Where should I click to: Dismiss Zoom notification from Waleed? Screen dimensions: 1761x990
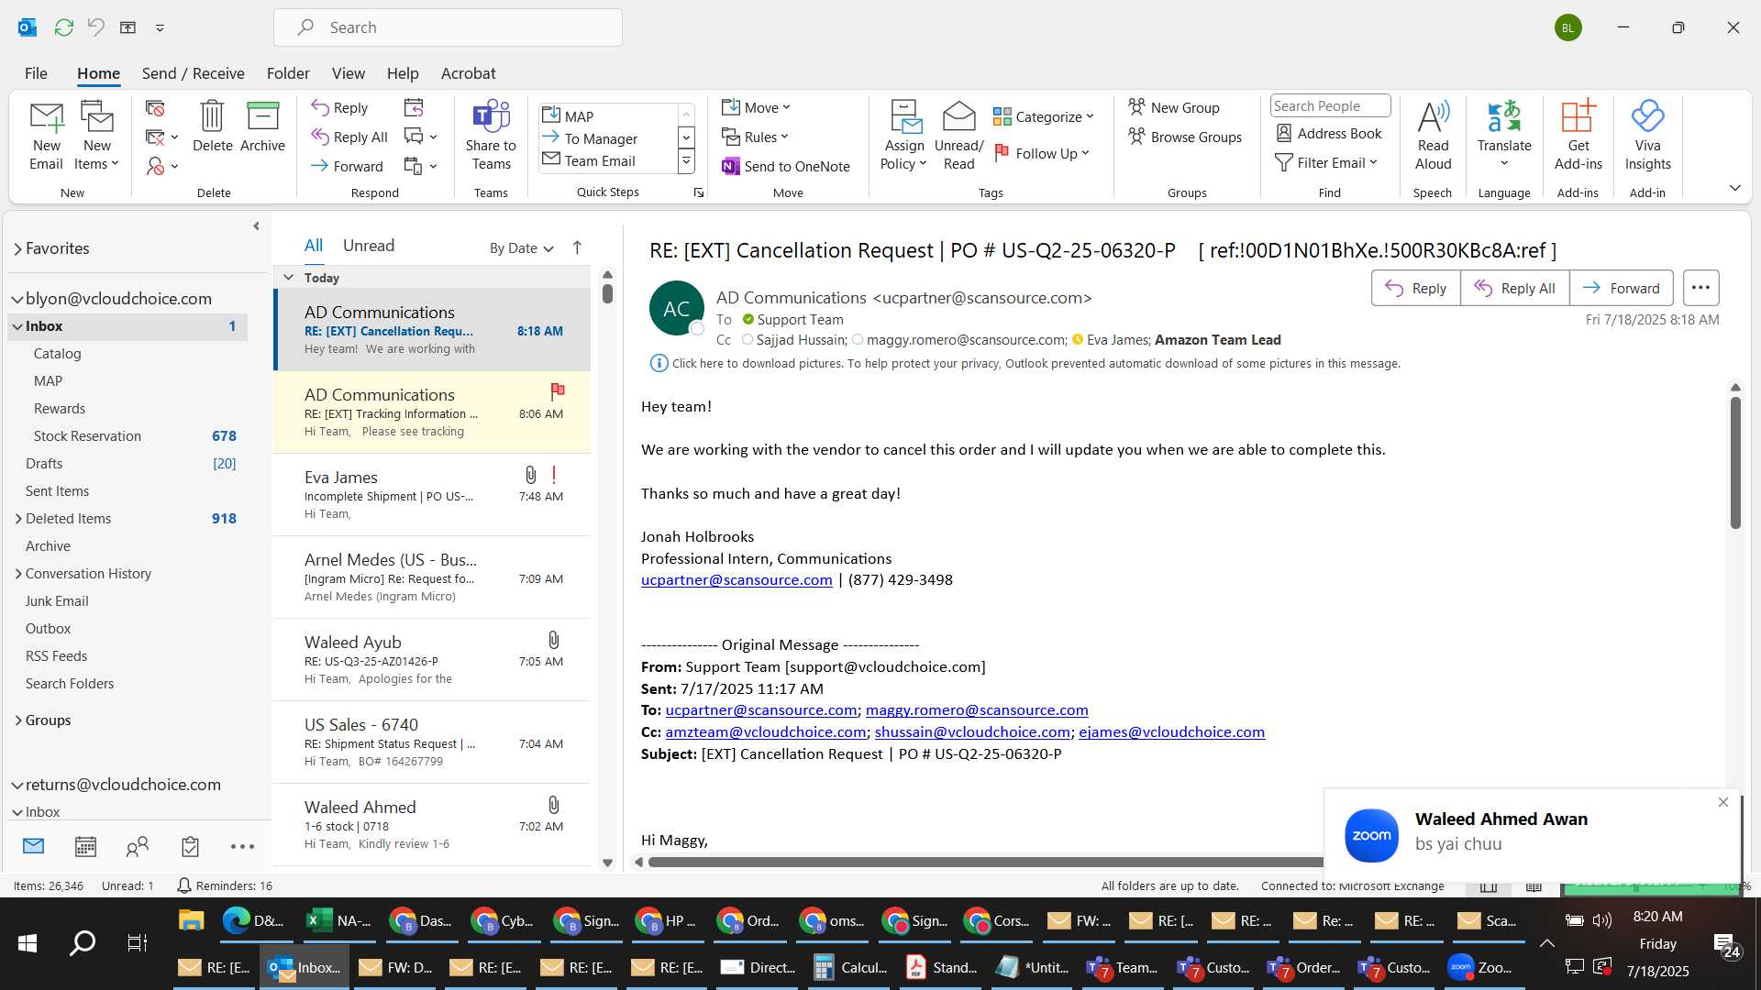tap(1723, 803)
